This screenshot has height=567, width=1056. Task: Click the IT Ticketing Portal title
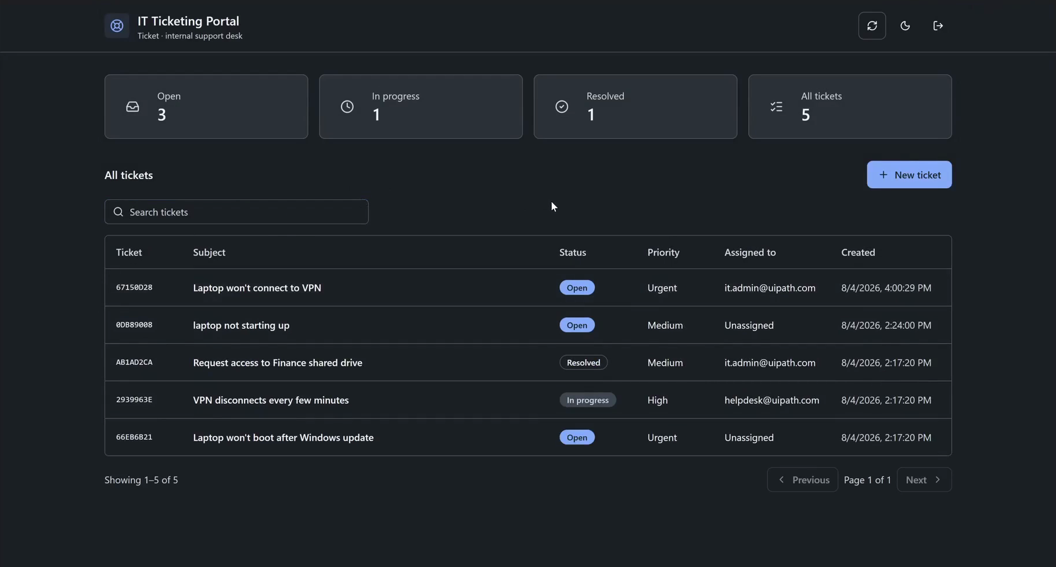pos(188,21)
